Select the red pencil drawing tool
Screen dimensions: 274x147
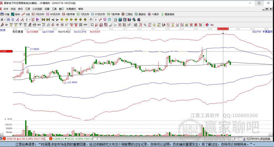pos(2,25)
